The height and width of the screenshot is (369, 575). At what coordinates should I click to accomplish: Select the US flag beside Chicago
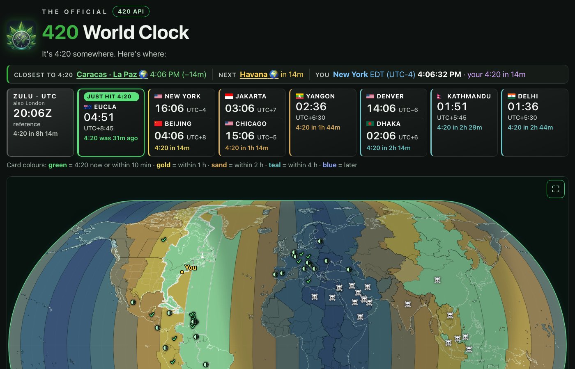[229, 124]
